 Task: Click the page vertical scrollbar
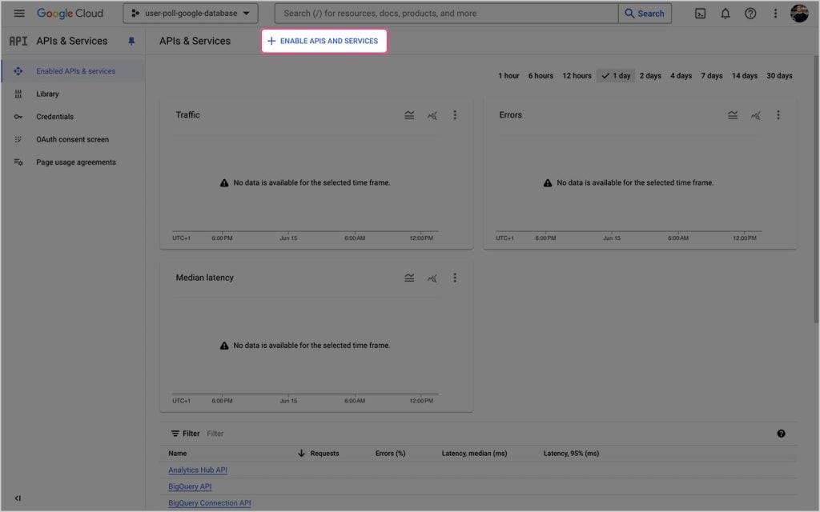(816, 190)
